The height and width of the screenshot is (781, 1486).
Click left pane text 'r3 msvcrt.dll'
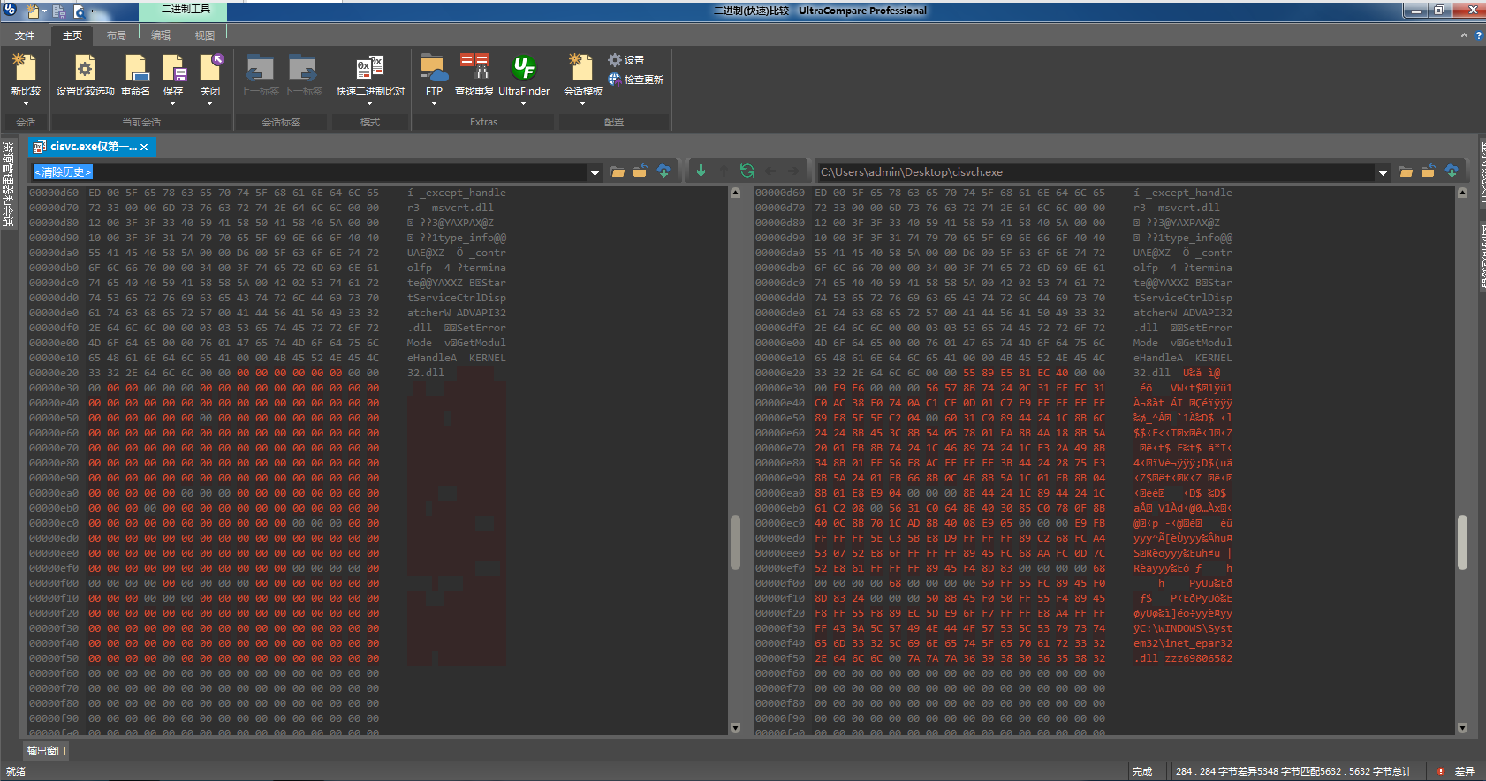[x=450, y=208]
